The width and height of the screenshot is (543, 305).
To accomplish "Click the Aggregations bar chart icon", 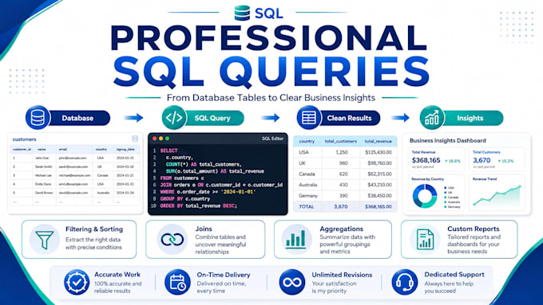I will click(x=296, y=239).
